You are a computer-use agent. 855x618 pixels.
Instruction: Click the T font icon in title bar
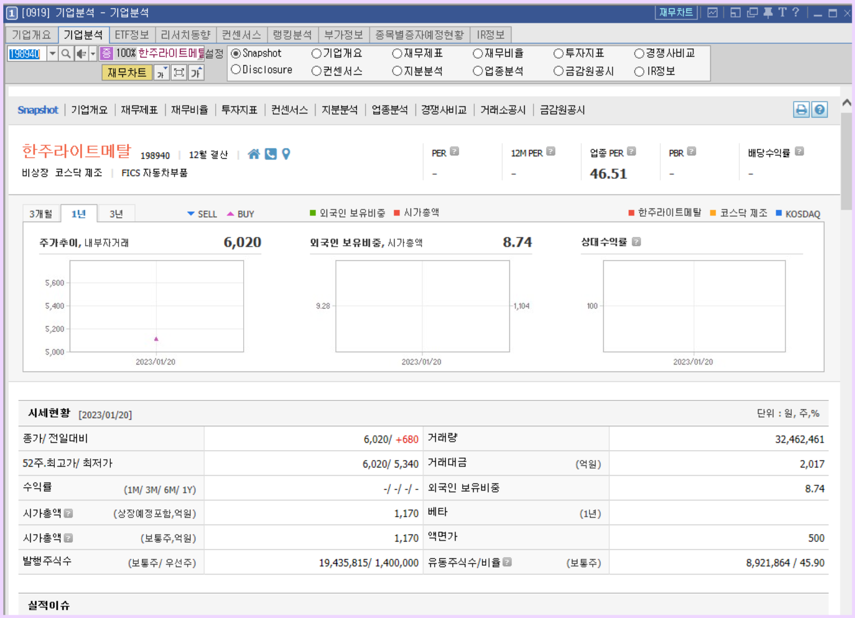pyautogui.click(x=782, y=13)
